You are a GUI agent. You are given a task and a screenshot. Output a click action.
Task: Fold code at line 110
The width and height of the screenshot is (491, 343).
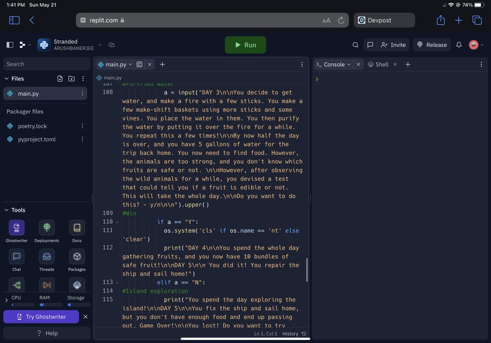tap(117, 222)
